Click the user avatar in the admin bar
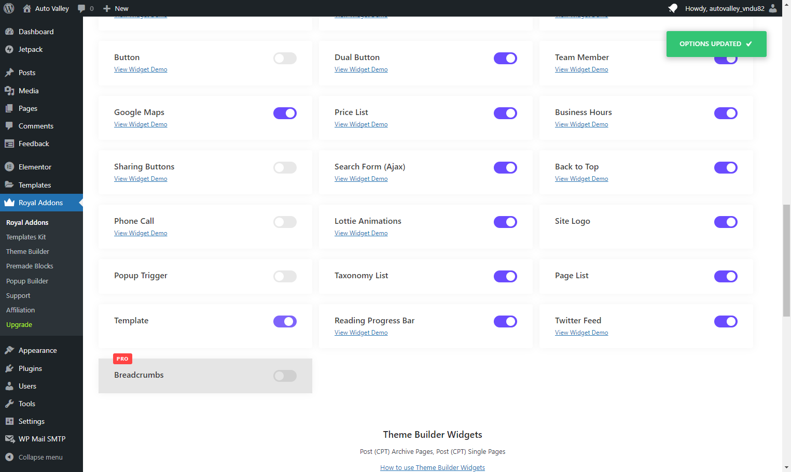 click(x=773, y=8)
